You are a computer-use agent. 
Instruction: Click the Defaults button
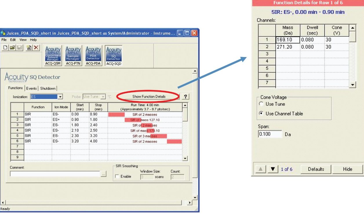pyautogui.click(x=316, y=169)
